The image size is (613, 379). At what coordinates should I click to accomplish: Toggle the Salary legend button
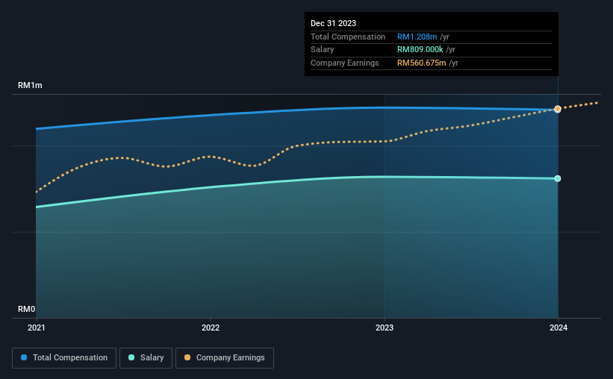pyautogui.click(x=146, y=358)
